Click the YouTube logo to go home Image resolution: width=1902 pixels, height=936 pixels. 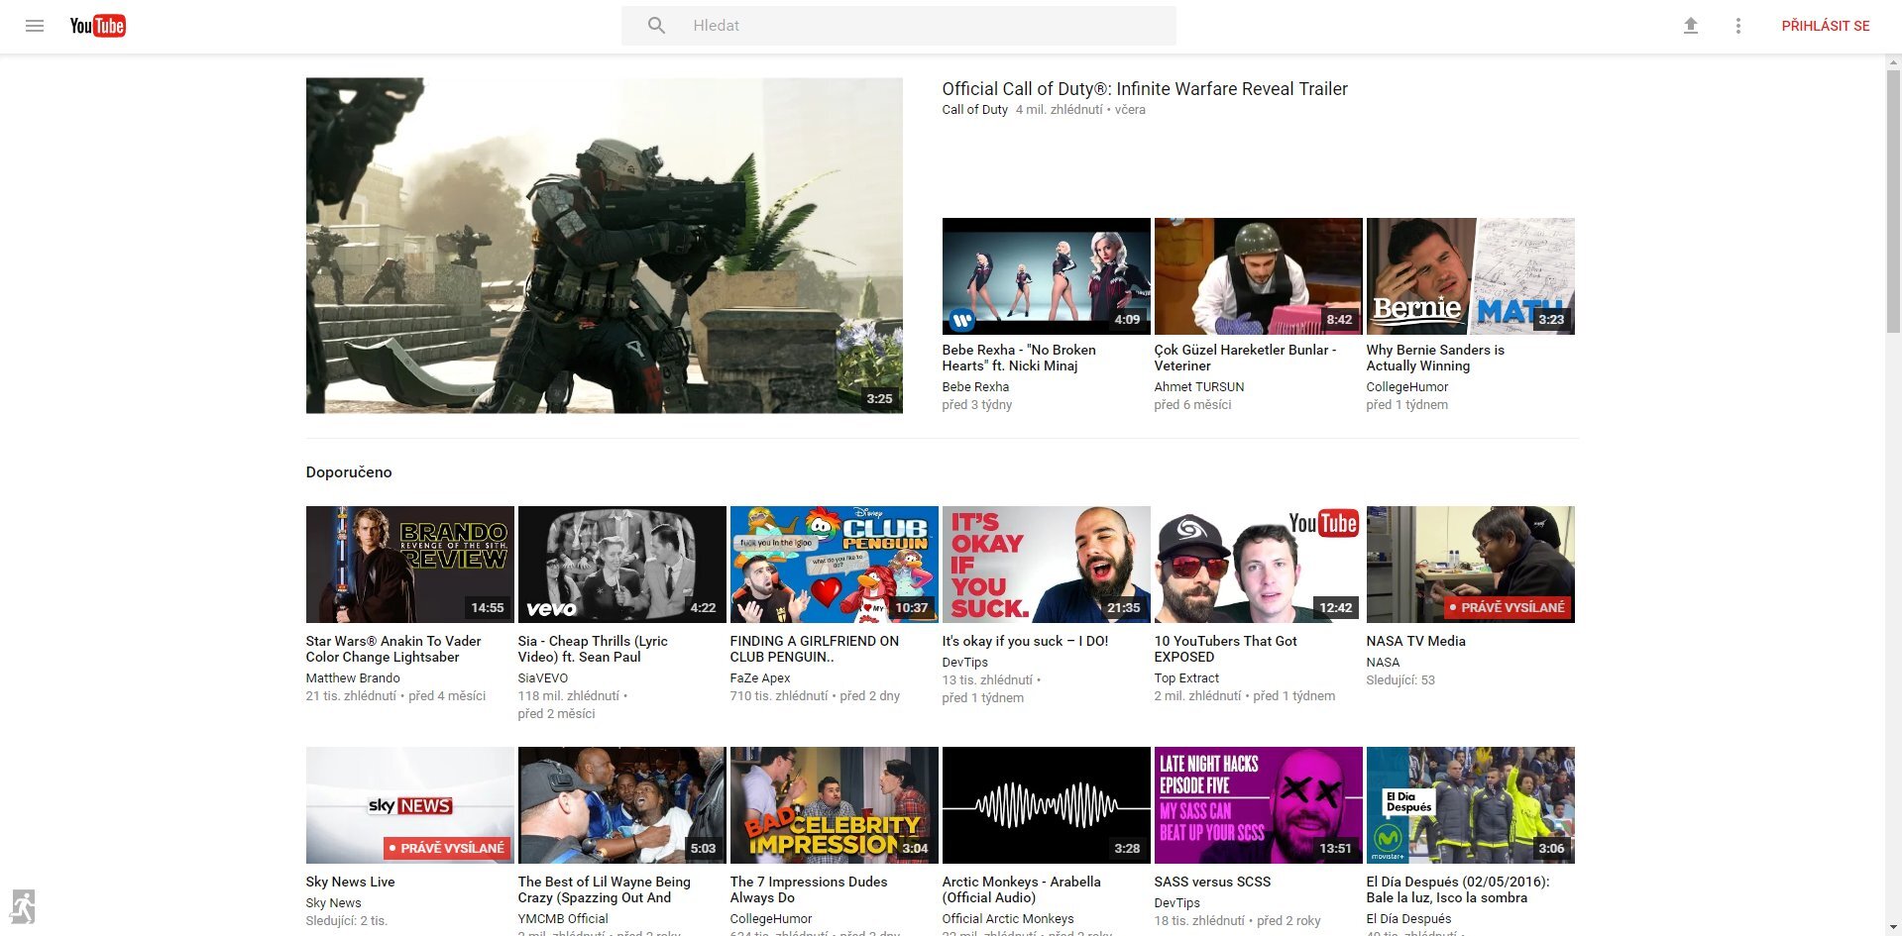click(97, 25)
